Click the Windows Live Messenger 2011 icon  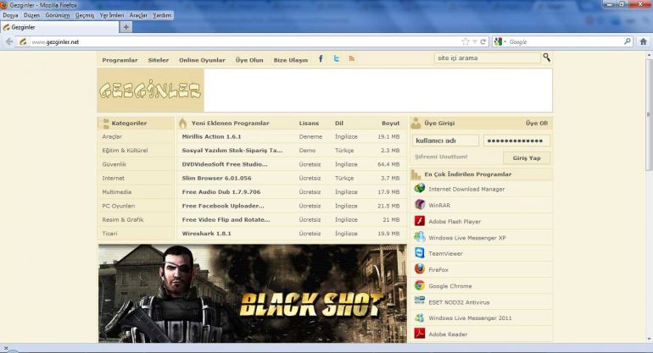coord(420,317)
